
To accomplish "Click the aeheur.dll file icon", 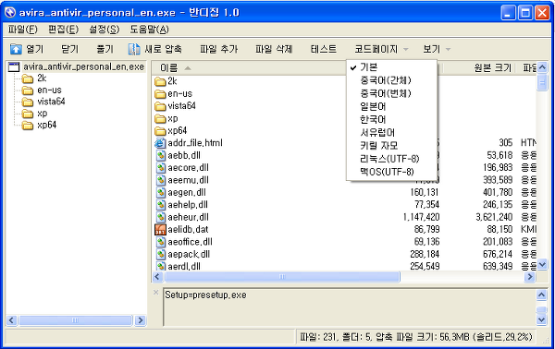I will coord(161,217).
